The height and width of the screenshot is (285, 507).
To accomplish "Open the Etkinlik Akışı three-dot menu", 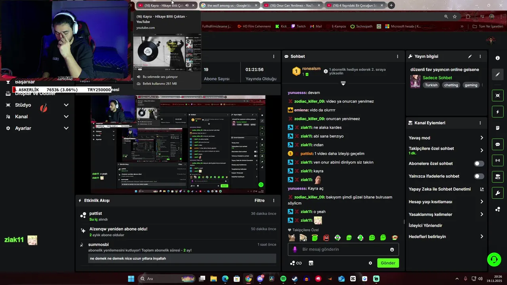I will 273,201.
